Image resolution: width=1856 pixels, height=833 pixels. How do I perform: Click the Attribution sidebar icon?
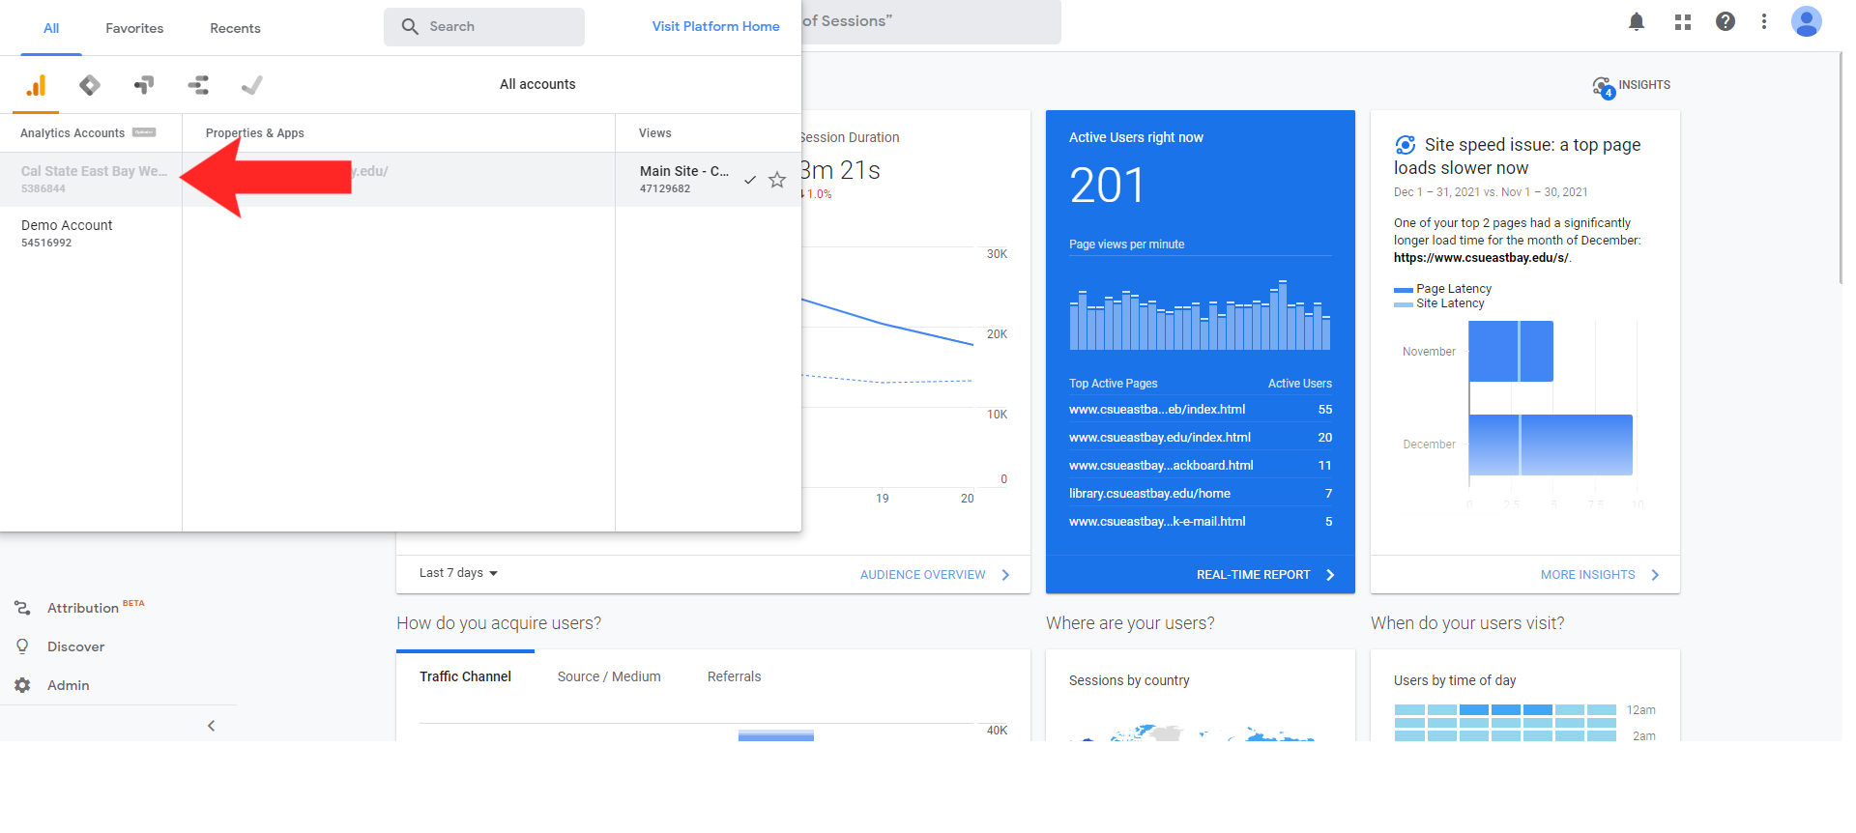coord(22,608)
